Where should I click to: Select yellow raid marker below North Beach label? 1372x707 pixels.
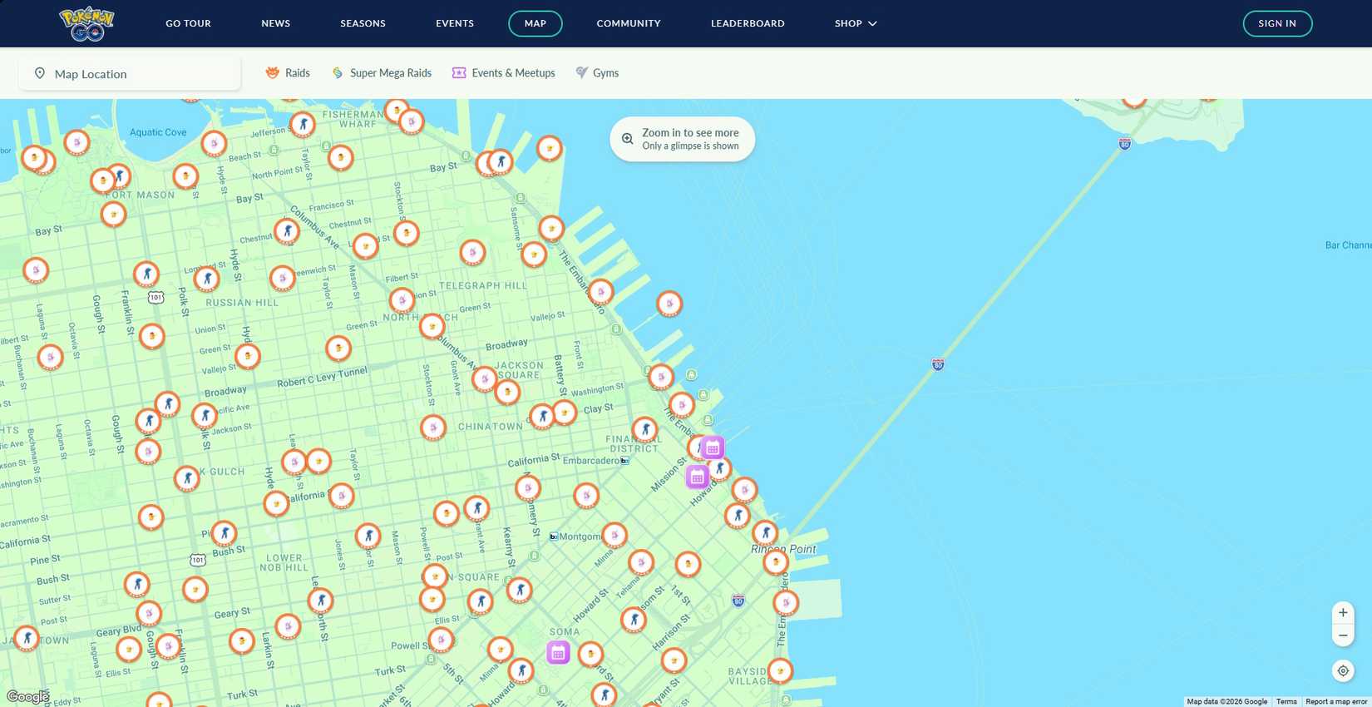pos(432,326)
